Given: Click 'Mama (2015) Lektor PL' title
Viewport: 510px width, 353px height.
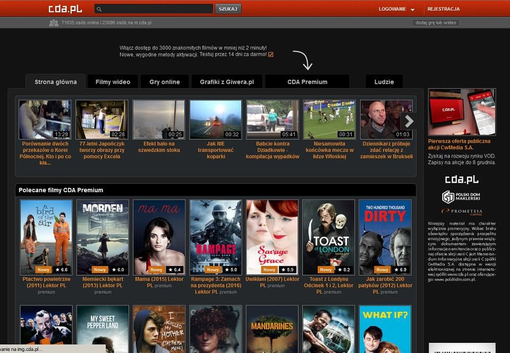Looking at the screenshot, I should pyautogui.click(x=159, y=282).
